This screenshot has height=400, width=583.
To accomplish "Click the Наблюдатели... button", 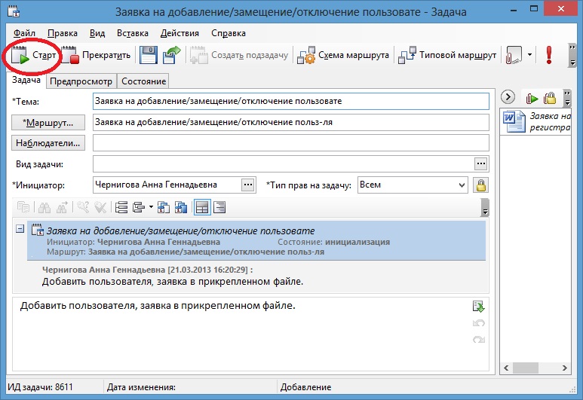I will [48, 142].
